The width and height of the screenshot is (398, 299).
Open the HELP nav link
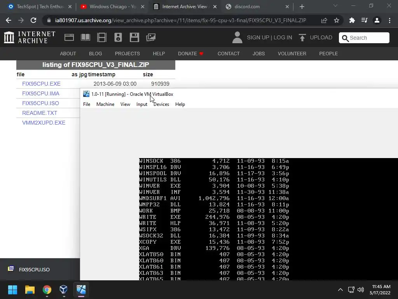(x=159, y=54)
